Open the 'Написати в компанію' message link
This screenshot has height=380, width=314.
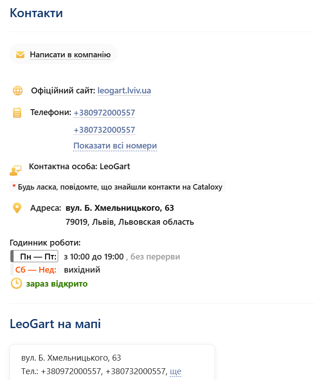70,55
